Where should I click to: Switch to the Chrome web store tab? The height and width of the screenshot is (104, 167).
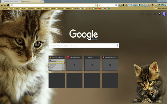click(x=11, y=2)
